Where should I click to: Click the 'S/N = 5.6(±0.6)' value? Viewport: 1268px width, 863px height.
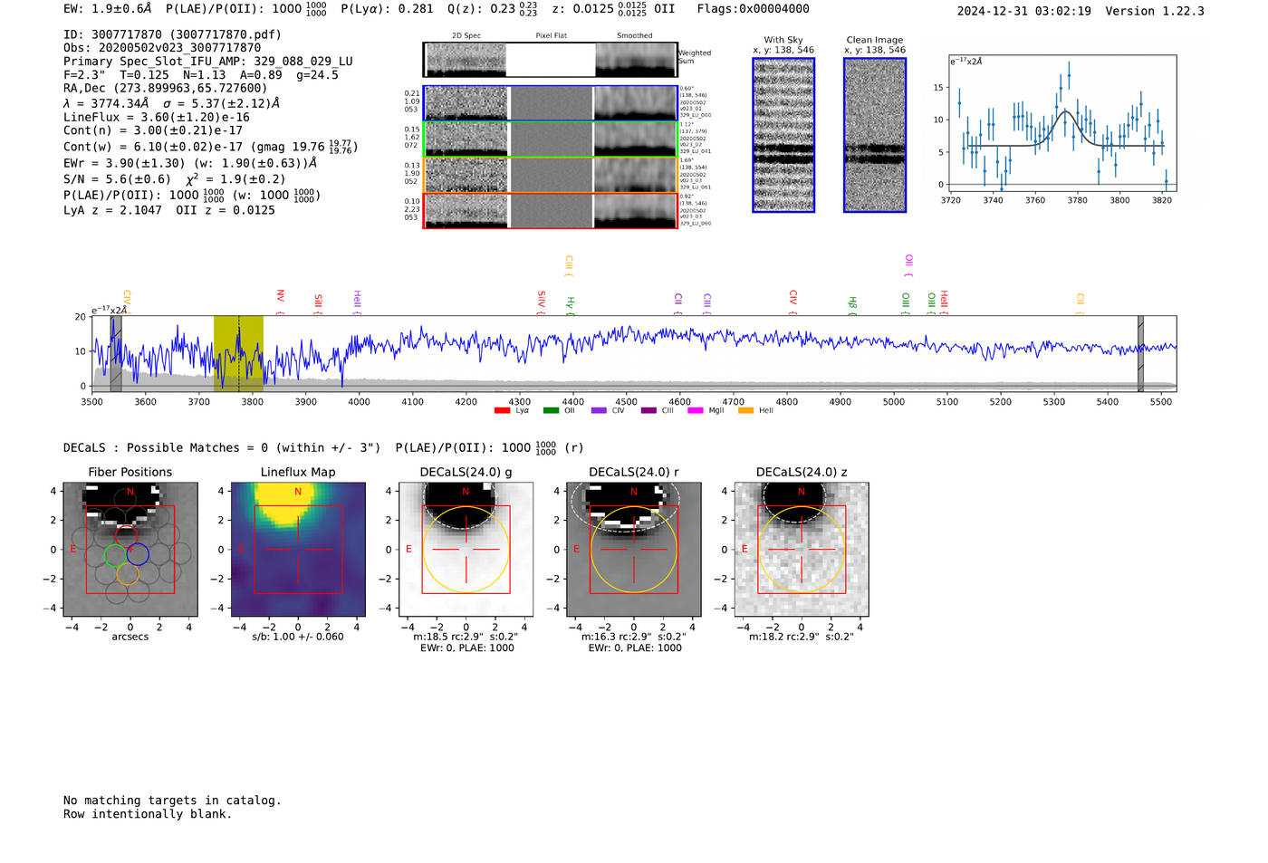coord(117,179)
